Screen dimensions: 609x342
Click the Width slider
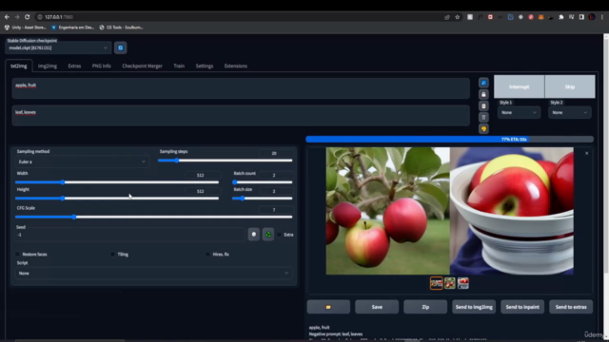point(117,182)
